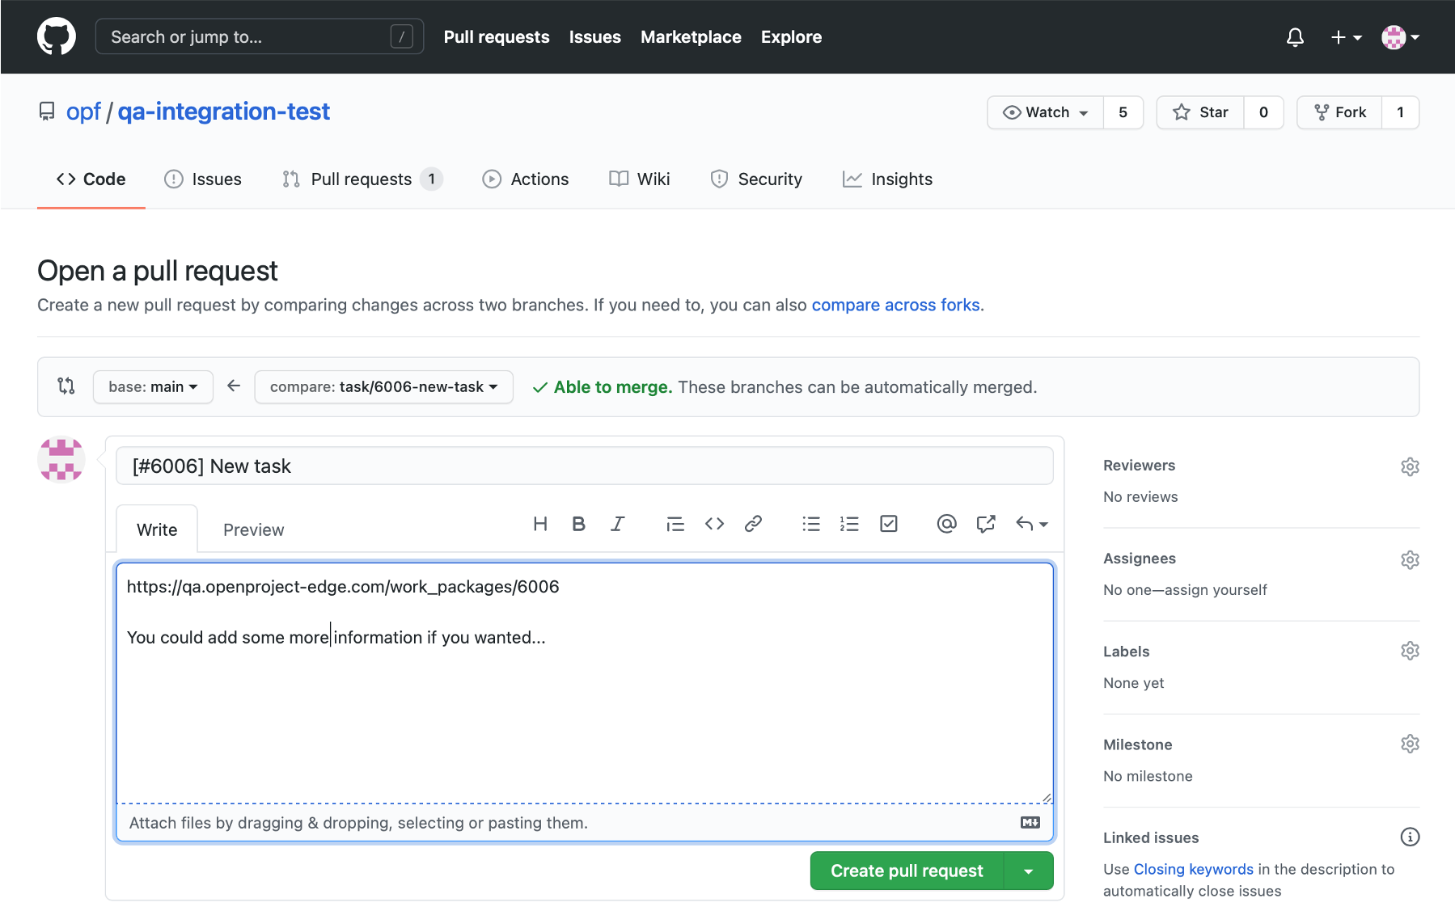Star the qa-integration-test repository
The image size is (1455, 911).
[x=1201, y=112]
